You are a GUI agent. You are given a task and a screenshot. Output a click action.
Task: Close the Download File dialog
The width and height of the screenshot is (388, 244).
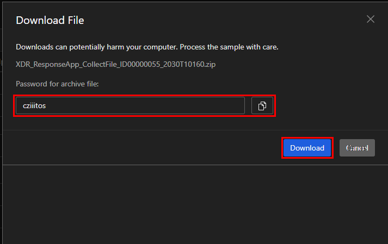tap(371, 19)
